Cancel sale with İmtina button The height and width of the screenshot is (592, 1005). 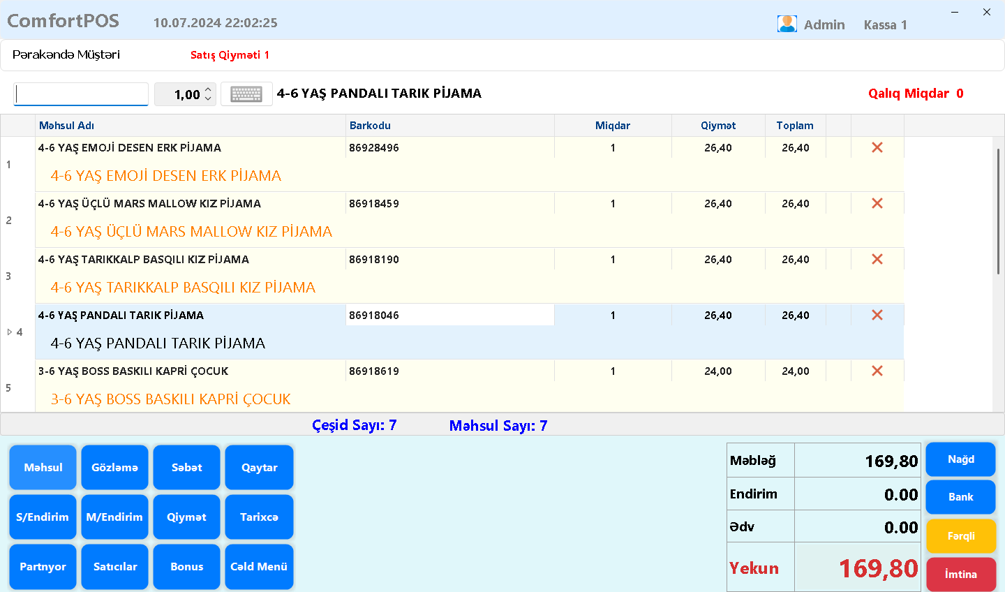[961, 574]
